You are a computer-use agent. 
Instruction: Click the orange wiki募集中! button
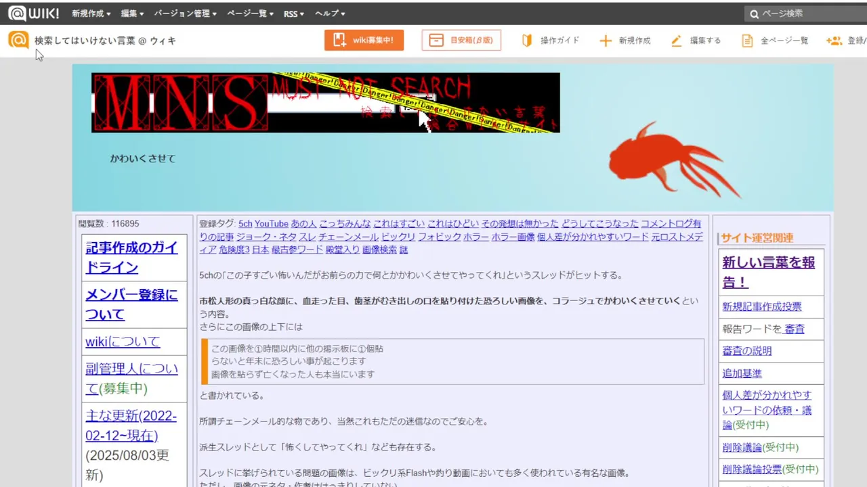364,40
